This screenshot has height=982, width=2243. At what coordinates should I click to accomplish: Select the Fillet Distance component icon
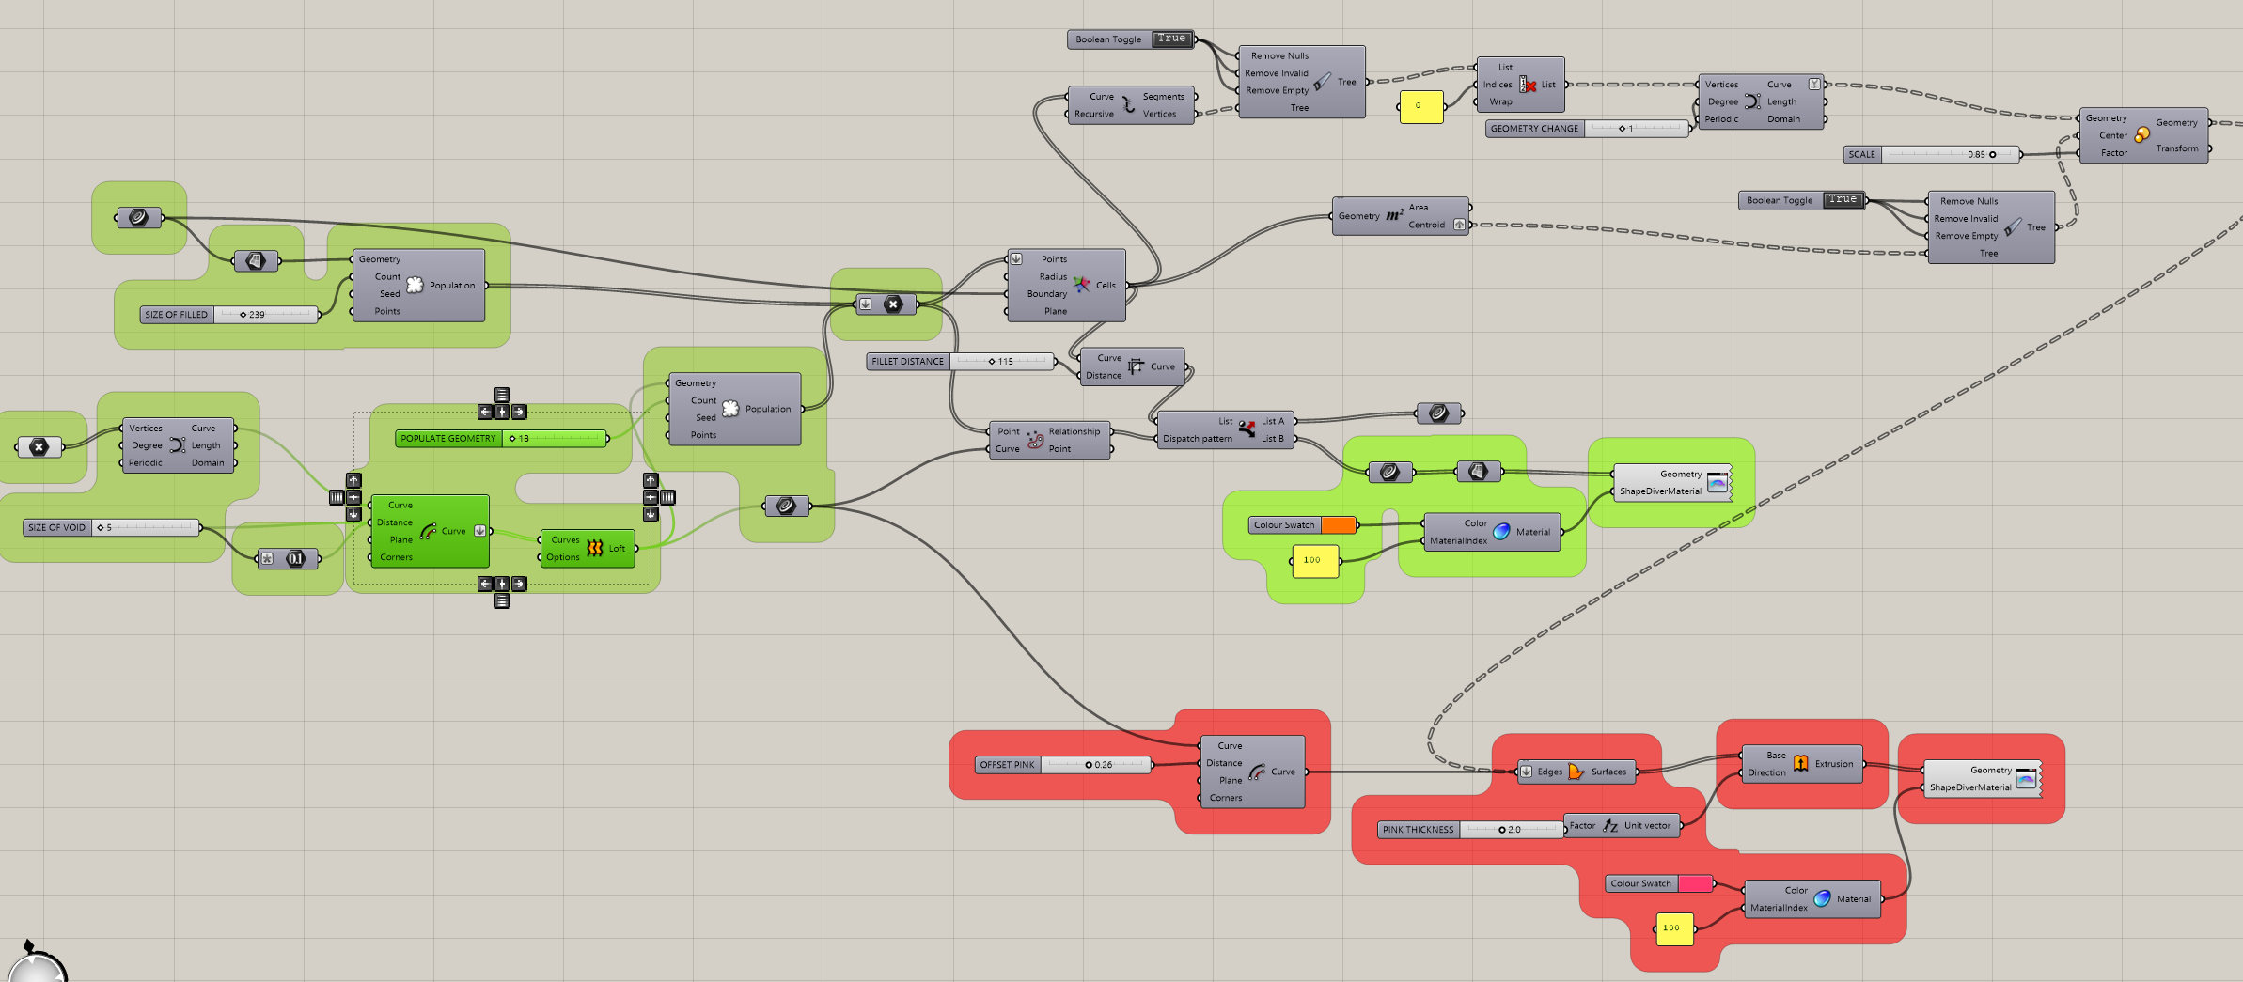1136,366
